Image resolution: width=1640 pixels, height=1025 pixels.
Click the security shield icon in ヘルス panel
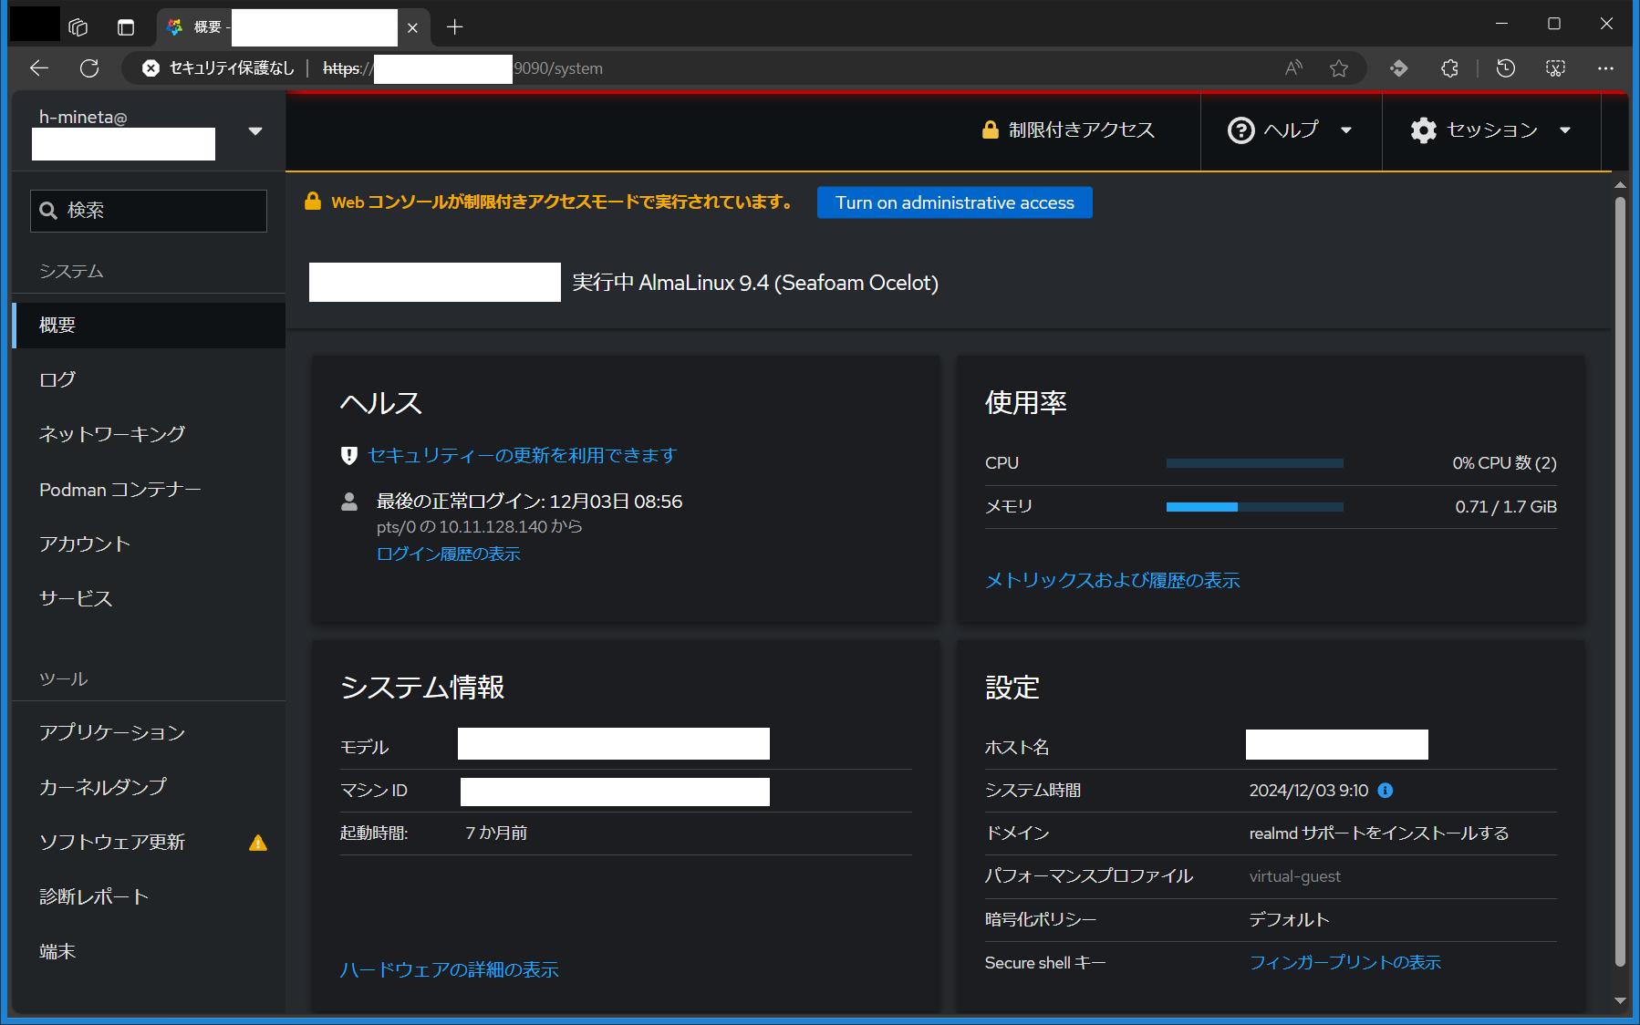[348, 455]
